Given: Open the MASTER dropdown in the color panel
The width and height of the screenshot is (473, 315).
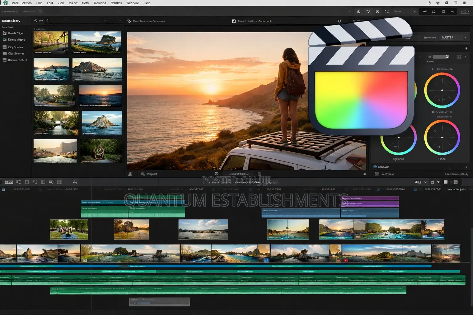Looking at the screenshot, I should pyautogui.click(x=454, y=38).
